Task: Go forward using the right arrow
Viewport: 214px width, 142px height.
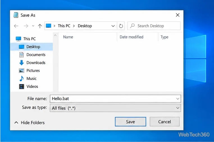Action: tap(26, 26)
